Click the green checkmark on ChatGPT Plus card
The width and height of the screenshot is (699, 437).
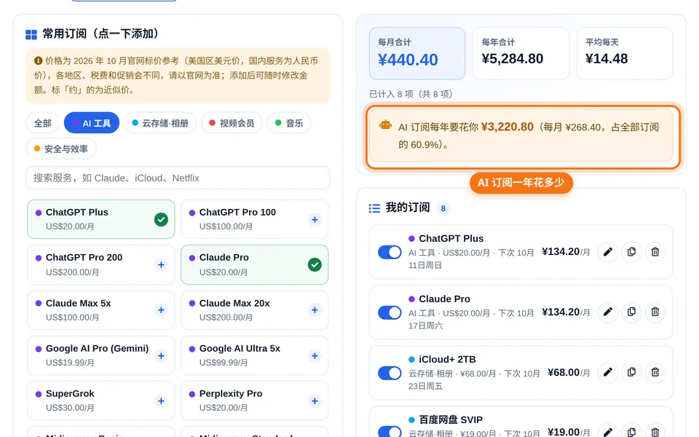(x=161, y=219)
